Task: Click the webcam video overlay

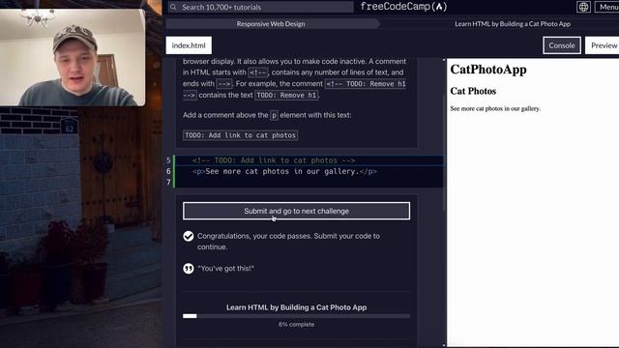Action: click(73, 58)
